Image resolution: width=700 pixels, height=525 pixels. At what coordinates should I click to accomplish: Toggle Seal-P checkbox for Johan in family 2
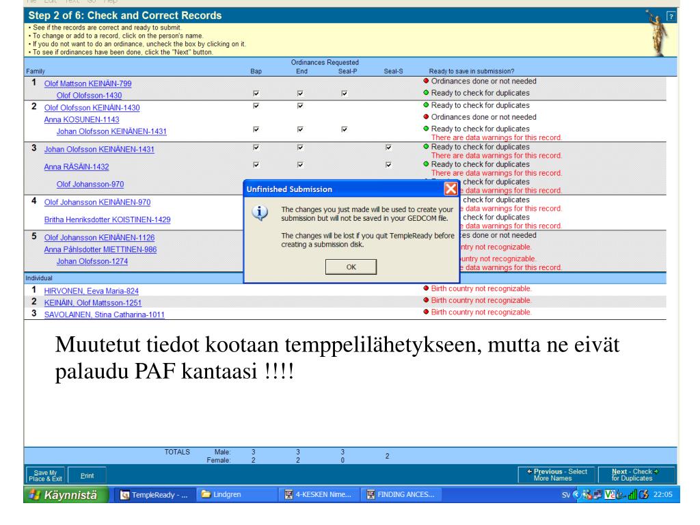pos(345,129)
